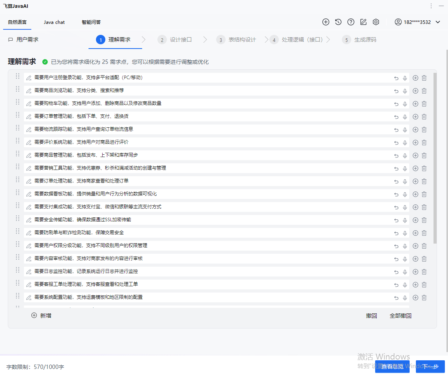Click text of 需要营销工具功能 requirement
Viewport: 448px width, 374px height.
[100, 168]
